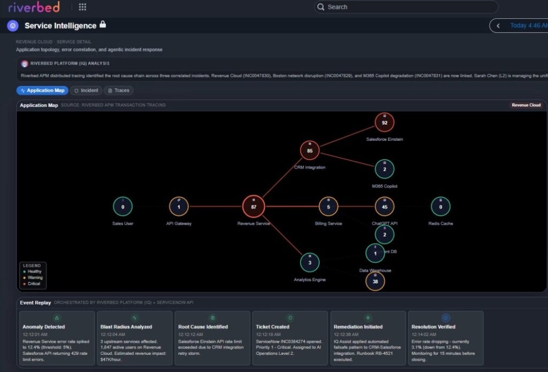Click the Blast Radius Analyzed pulse icon
Viewport: 548px width, 372px height.
(134, 318)
